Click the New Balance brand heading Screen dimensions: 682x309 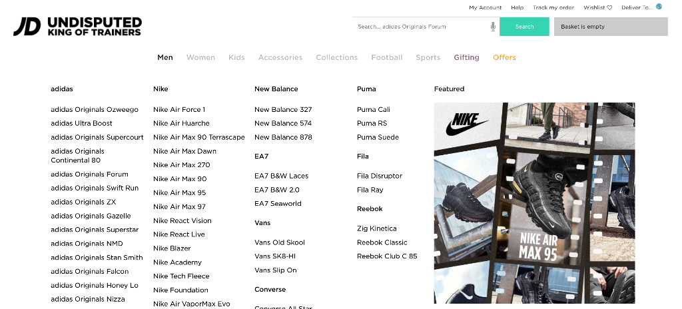point(276,89)
